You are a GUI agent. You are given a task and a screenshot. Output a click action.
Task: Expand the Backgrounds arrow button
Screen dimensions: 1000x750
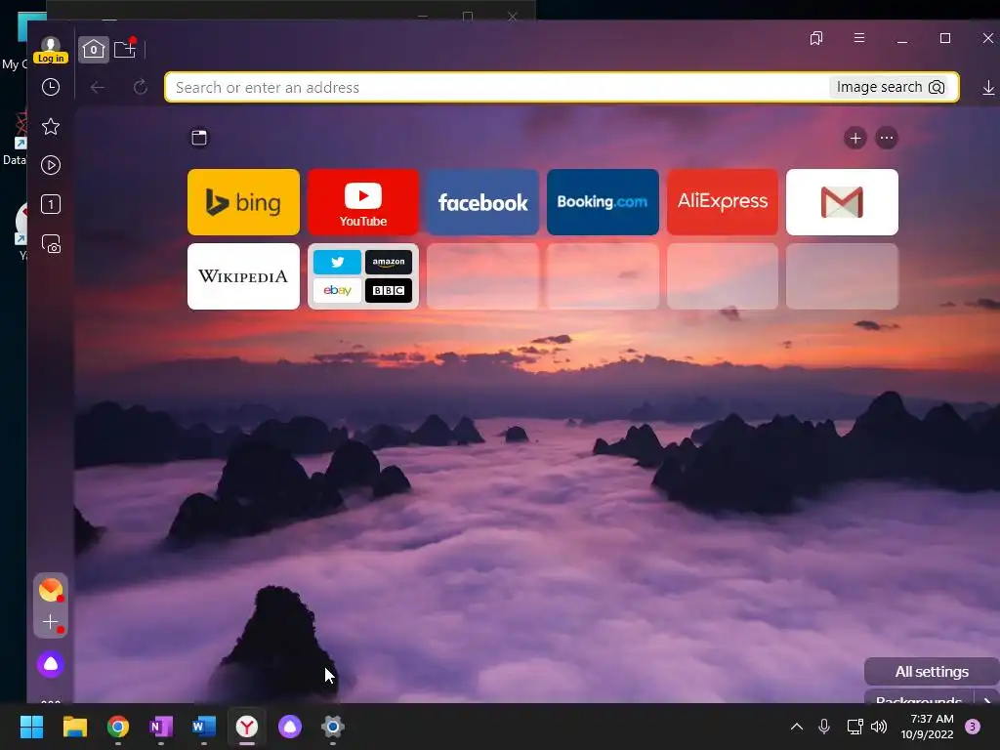pyautogui.click(x=987, y=699)
